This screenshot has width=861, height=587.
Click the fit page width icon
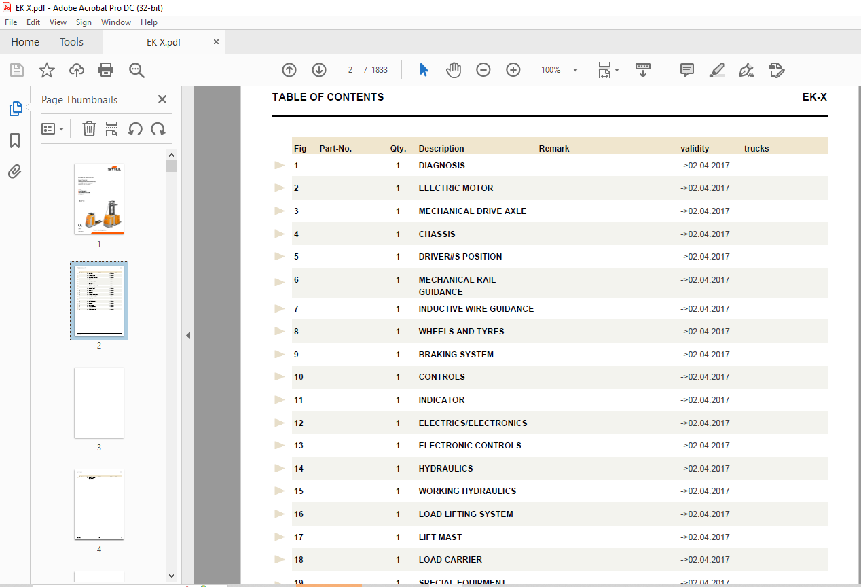point(604,70)
